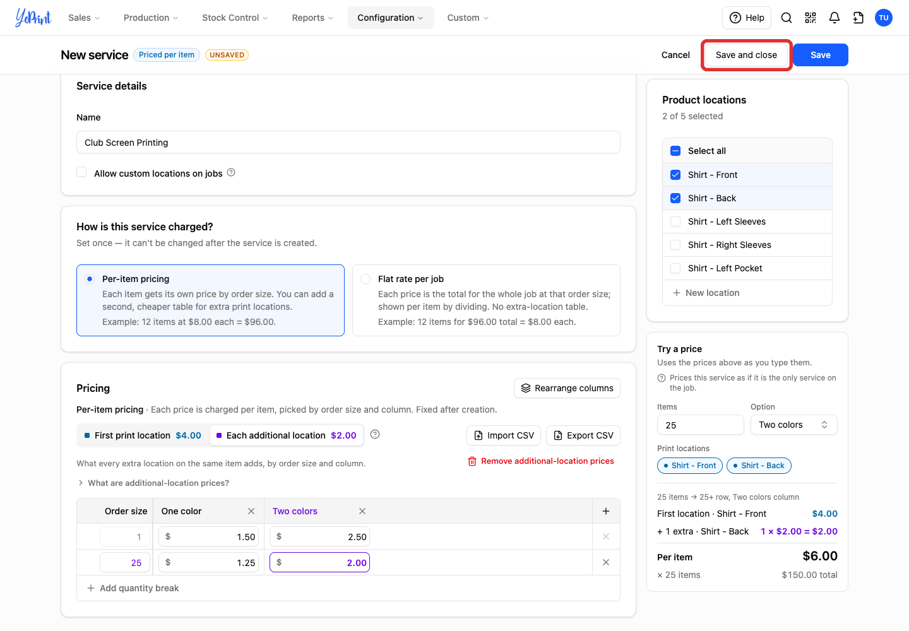The height and width of the screenshot is (631, 909).
Task: Click help icon beside custom locations option
Action: coord(231,172)
